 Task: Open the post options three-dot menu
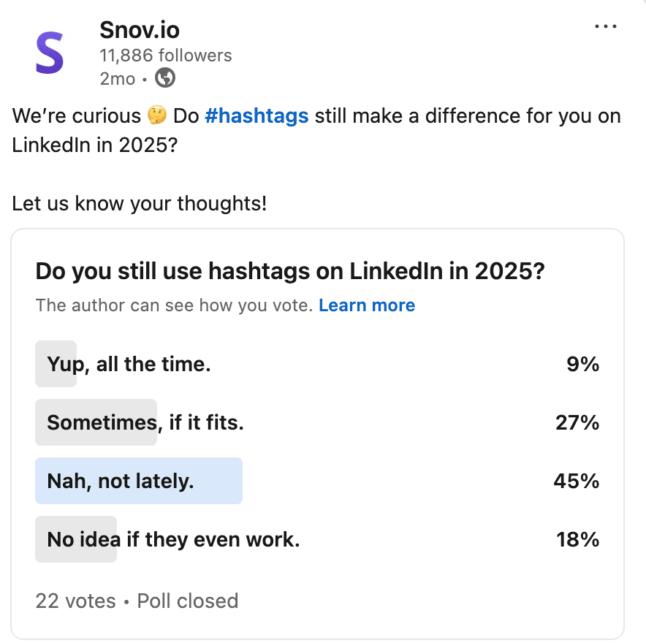pos(606,26)
